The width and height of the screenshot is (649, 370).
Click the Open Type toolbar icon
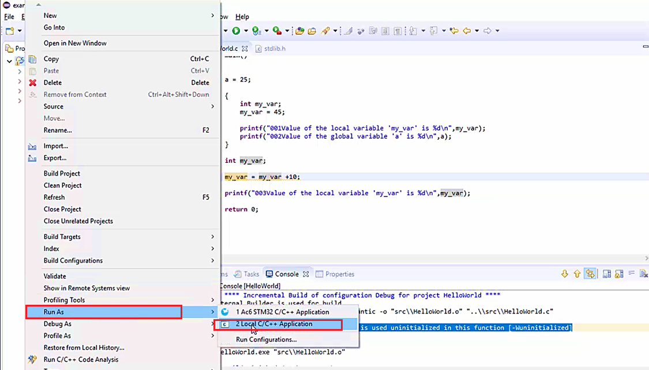pyautogui.click(x=299, y=31)
